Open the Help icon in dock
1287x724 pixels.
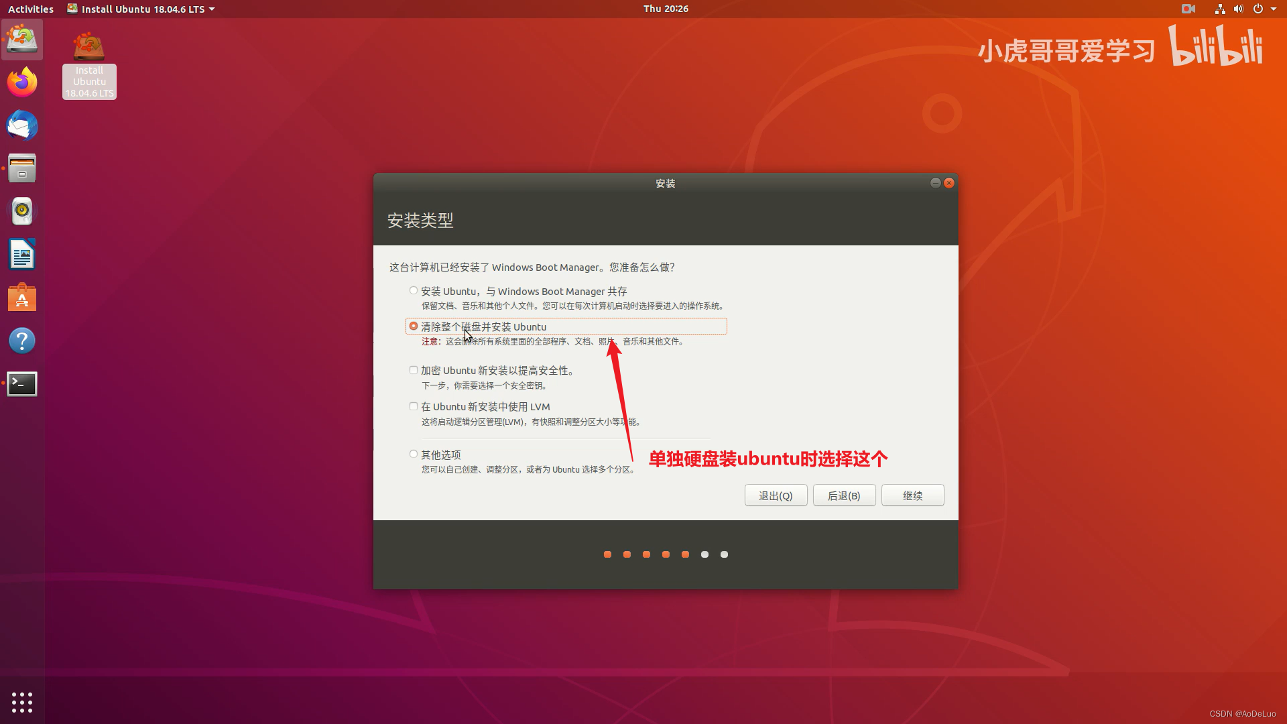[x=22, y=341]
